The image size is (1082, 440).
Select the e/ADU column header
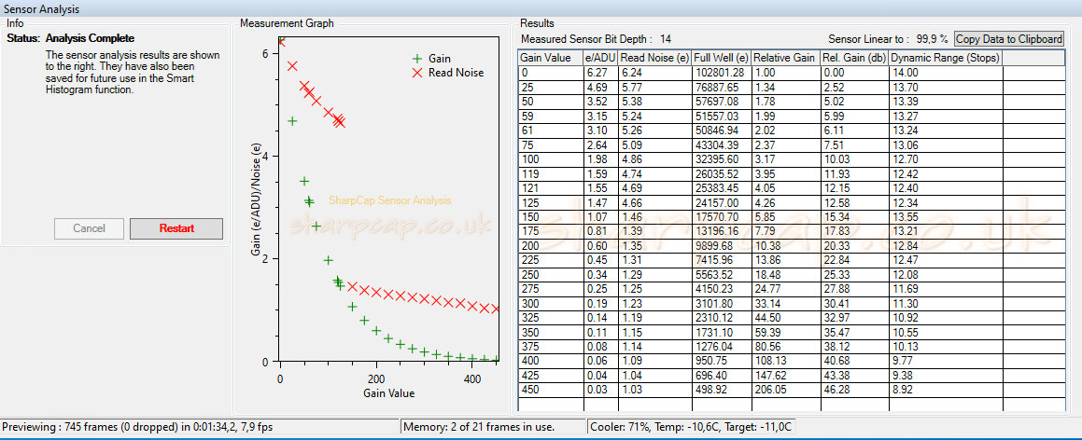tap(600, 58)
